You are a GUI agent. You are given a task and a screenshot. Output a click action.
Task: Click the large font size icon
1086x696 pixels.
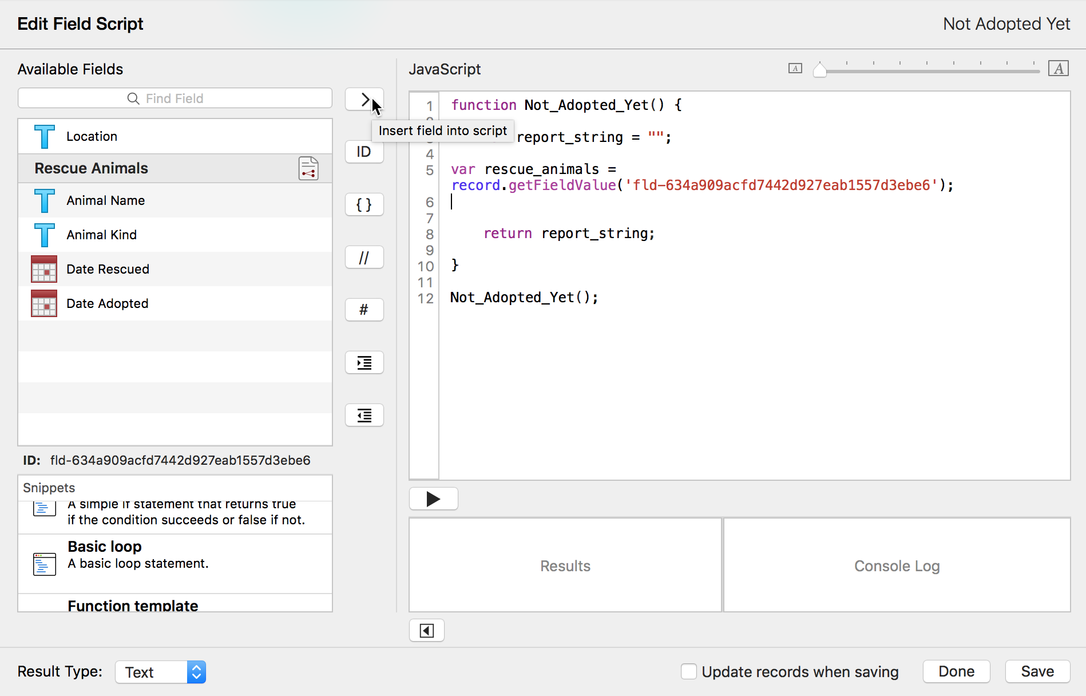pos(1059,68)
